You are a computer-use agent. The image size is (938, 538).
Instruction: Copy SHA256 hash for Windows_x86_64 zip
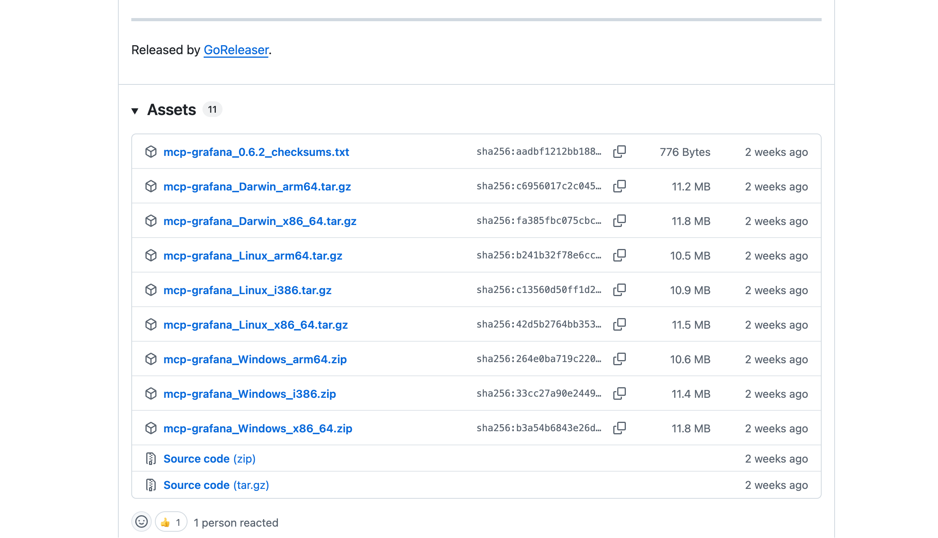pos(619,428)
